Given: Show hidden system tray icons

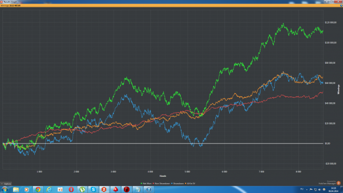Looking at the screenshot, I should coord(307,190).
